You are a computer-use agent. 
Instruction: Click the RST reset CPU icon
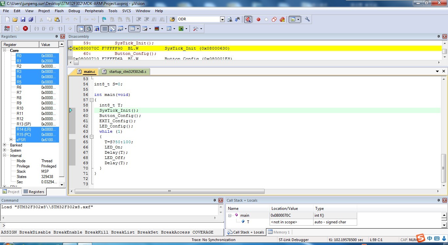[7, 29]
